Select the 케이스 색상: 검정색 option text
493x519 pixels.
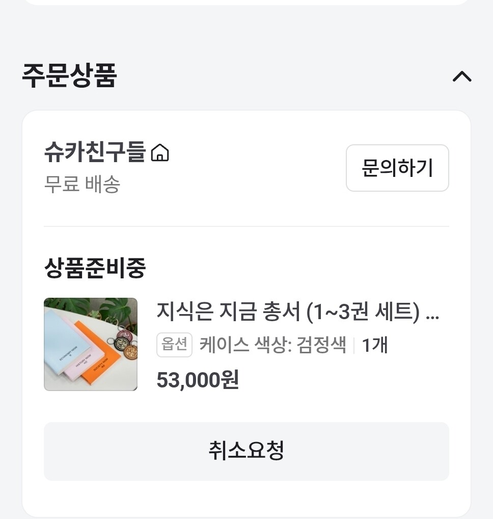tap(273, 345)
